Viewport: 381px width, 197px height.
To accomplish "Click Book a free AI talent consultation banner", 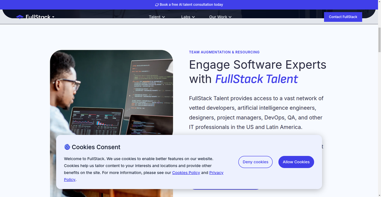I will pyautogui.click(x=189, y=4).
